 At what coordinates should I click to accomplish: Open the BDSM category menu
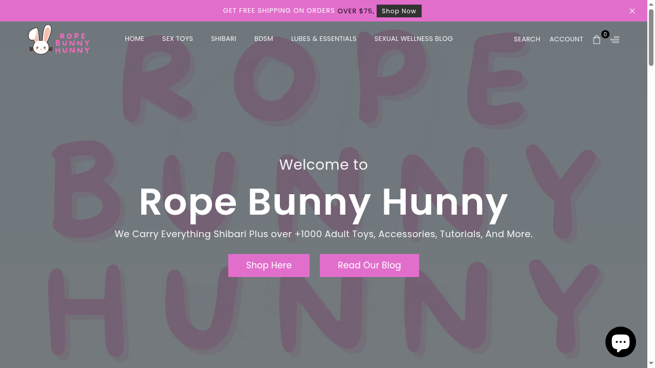click(264, 38)
